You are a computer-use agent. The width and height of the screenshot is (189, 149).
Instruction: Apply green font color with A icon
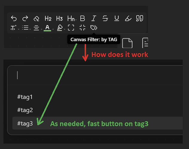[47, 28]
